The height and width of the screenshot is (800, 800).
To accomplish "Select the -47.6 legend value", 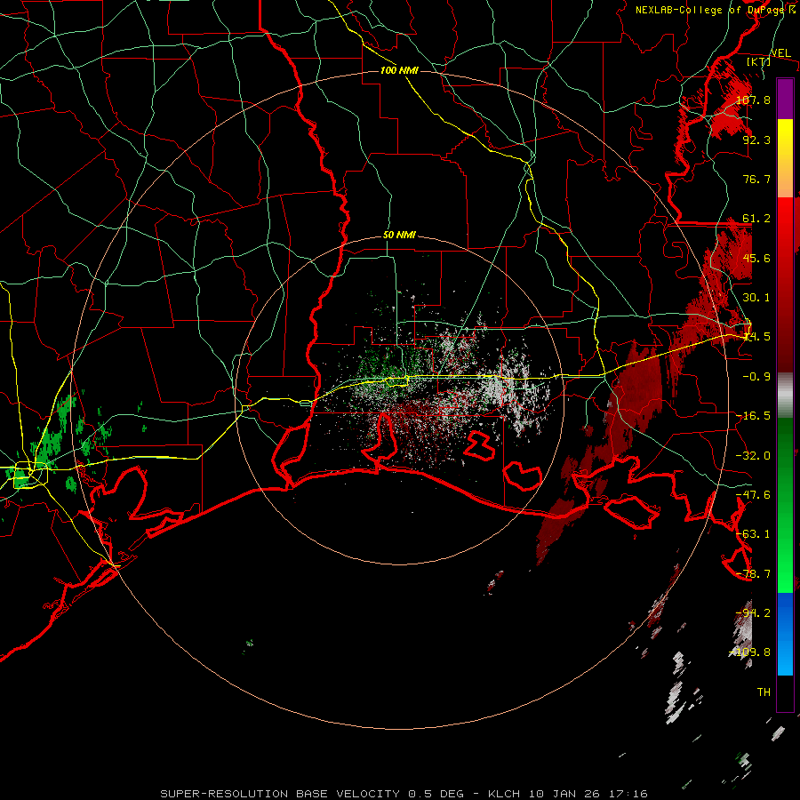I will (753, 495).
